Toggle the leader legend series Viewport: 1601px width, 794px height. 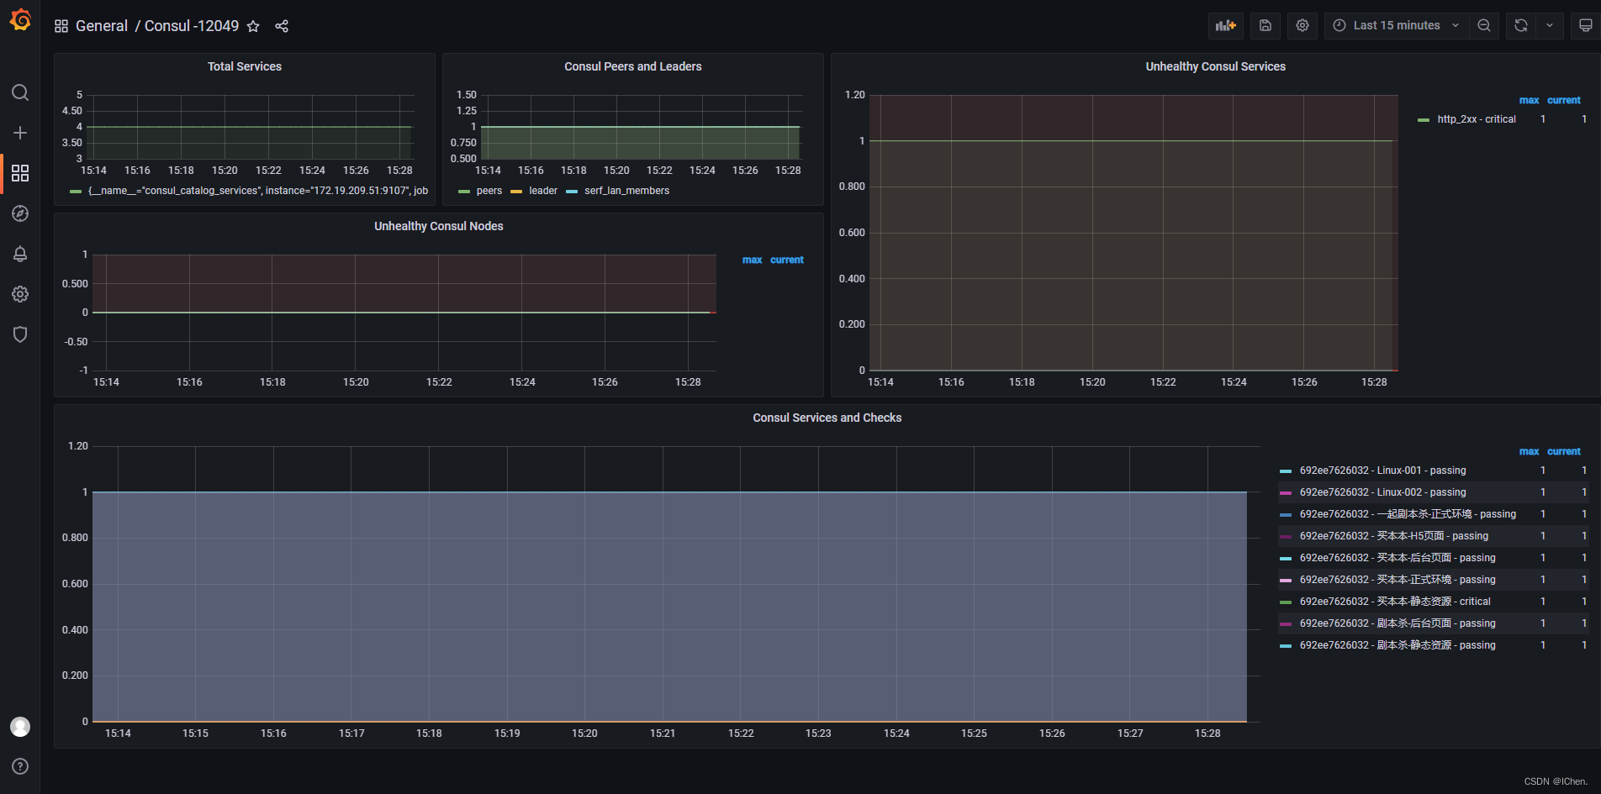point(543,191)
